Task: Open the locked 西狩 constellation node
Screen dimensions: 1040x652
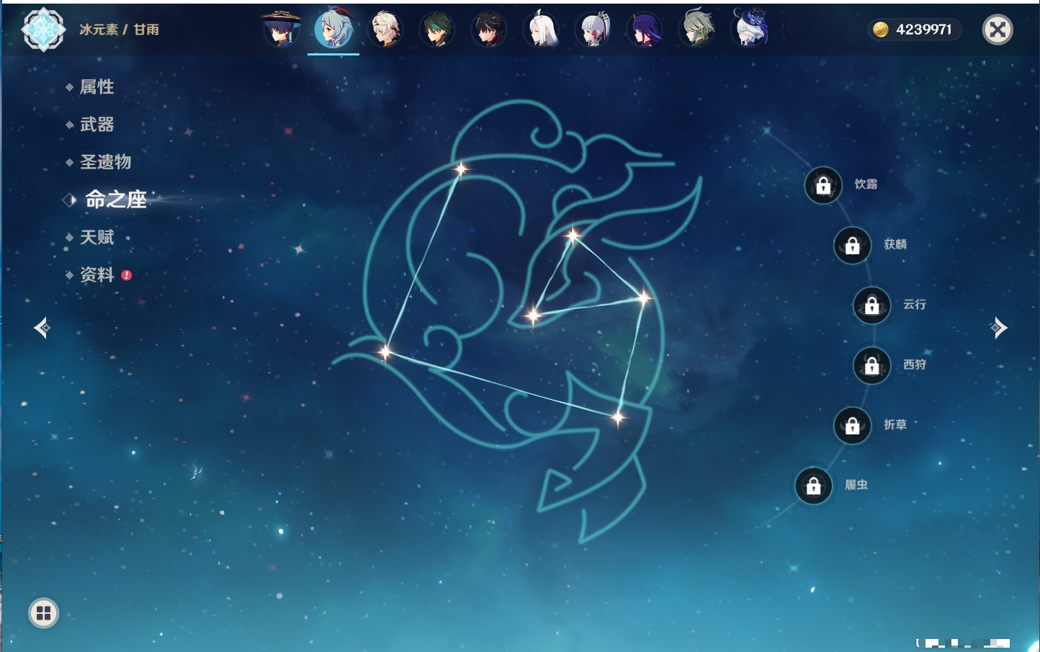Action: 872,366
